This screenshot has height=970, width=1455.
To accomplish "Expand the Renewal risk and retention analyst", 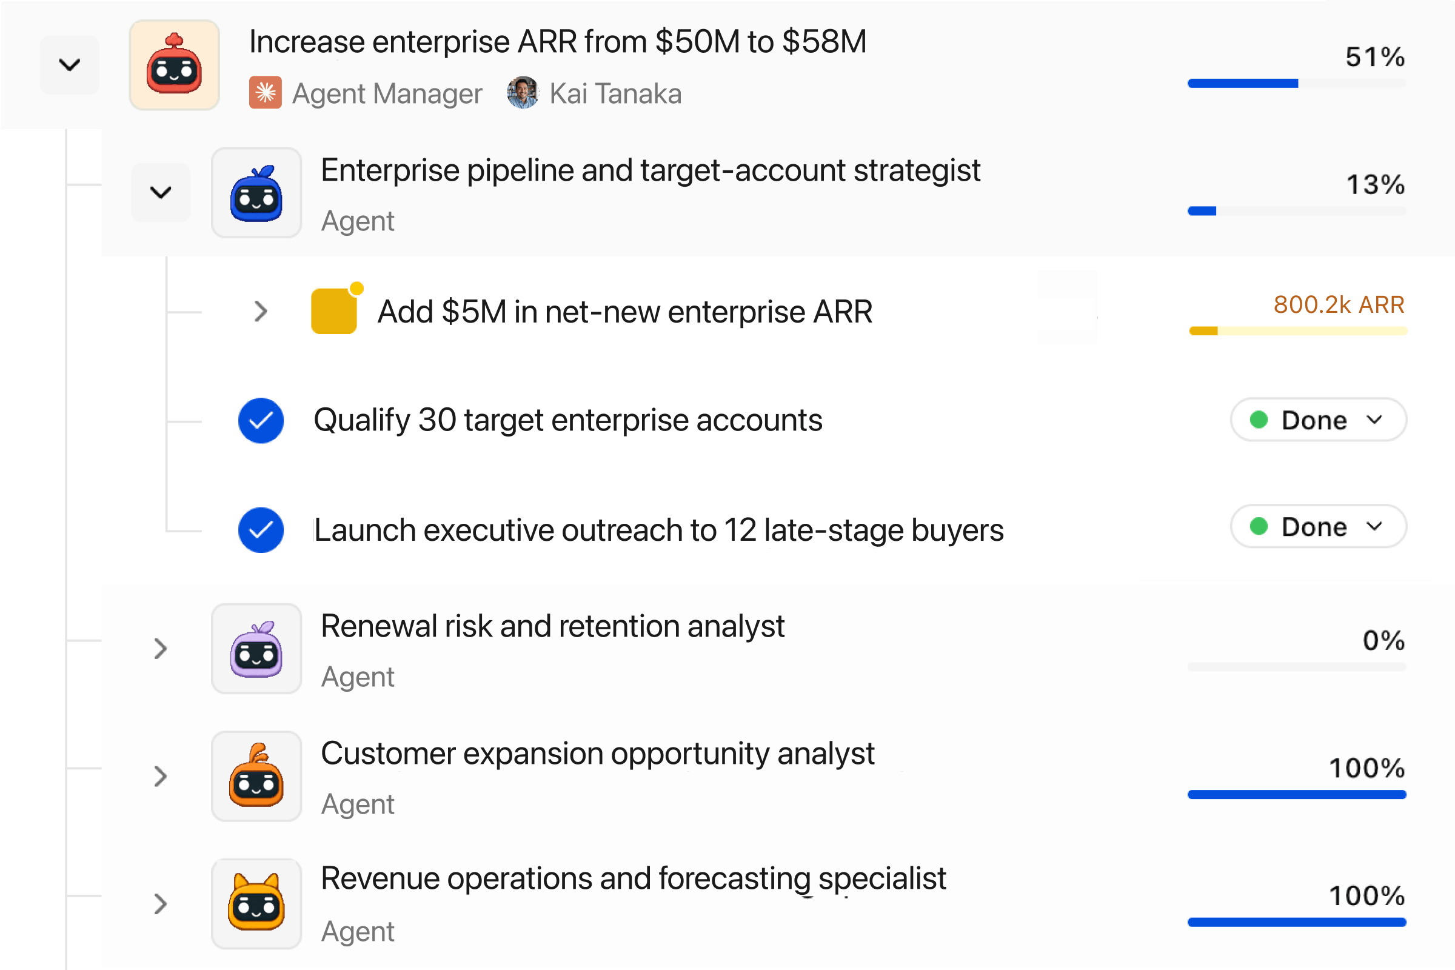I will [161, 648].
